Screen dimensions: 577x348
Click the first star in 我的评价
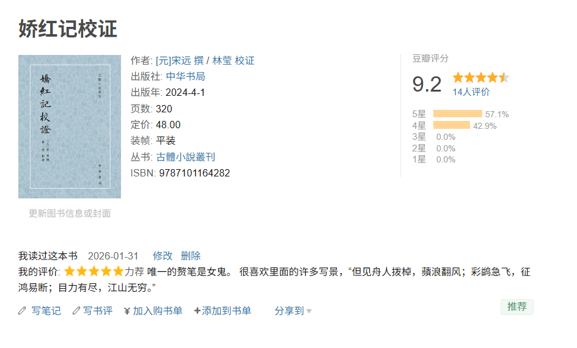point(70,272)
